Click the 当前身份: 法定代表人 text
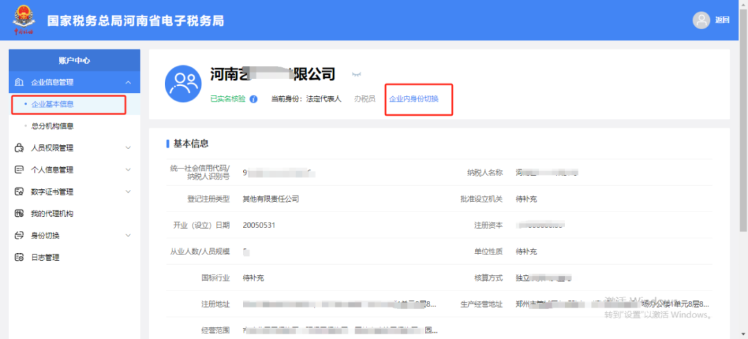 click(x=306, y=99)
